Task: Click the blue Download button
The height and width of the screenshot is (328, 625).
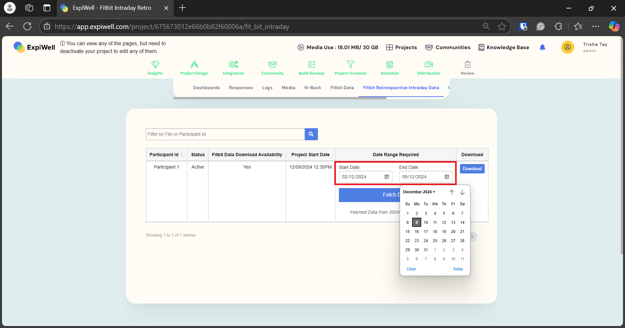Action: [472, 169]
